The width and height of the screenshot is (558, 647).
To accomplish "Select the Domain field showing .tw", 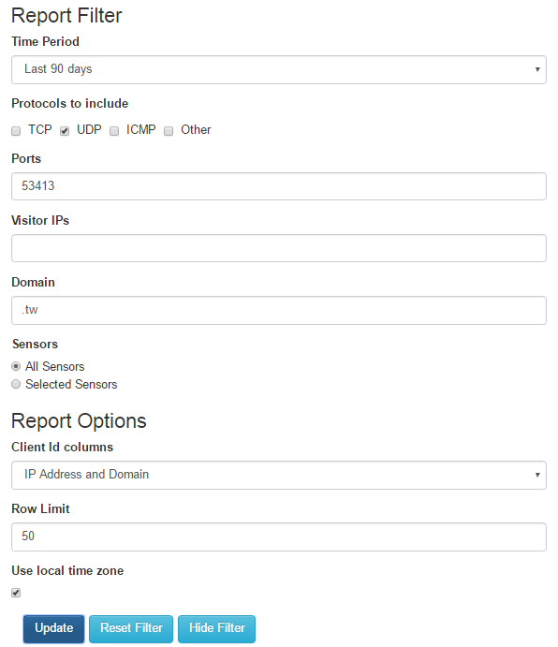I will (x=279, y=310).
